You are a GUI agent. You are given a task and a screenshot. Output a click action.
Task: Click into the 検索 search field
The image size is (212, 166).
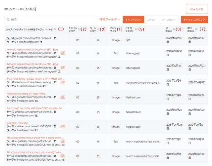50,20
